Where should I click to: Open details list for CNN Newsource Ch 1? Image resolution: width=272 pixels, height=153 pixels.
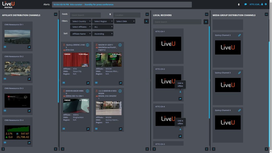(x=5, y=47)
